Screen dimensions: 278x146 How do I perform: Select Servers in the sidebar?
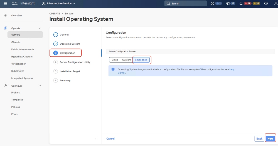[x=25, y=35]
